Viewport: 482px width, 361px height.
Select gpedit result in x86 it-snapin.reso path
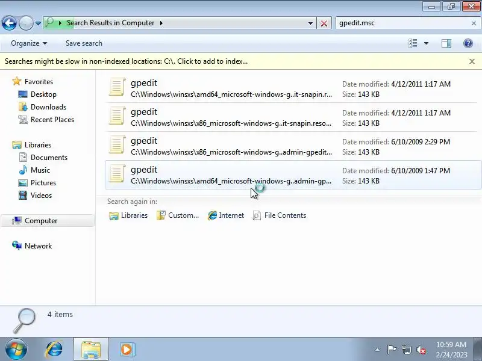[x=293, y=117]
